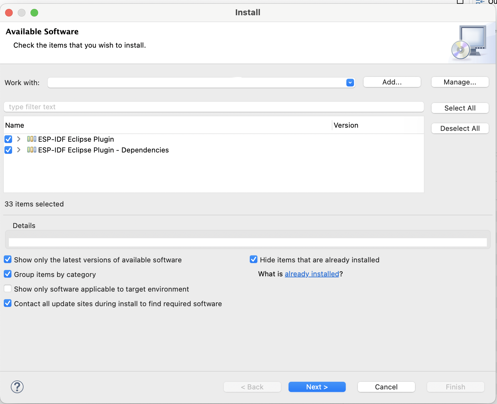The image size is (497, 404).
Task: Click the Version column header
Action: [x=346, y=125]
